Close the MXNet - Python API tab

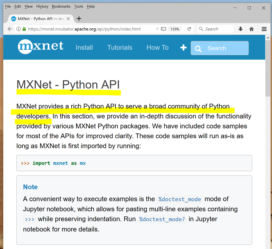[68, 19]
